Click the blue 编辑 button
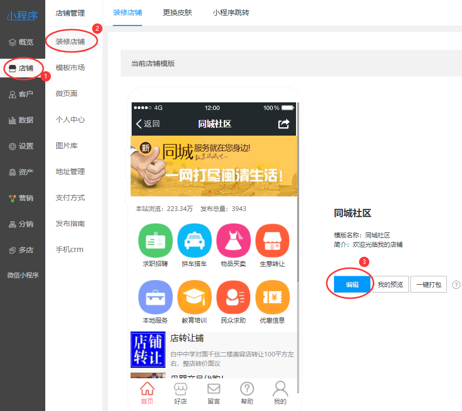Screen dimensions: 462x411 tap(352, 284)
